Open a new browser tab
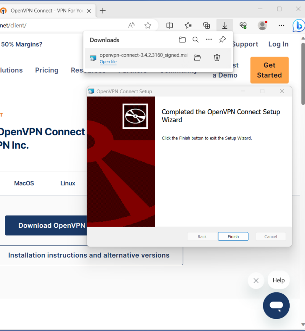This screenshot has height=331, width=305. (x=103, y=11)
